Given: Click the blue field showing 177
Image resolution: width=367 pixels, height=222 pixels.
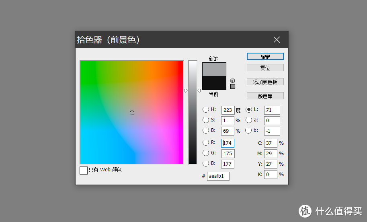Looking at the screenshot, I should pyautogui.click(x=228, y=164).
